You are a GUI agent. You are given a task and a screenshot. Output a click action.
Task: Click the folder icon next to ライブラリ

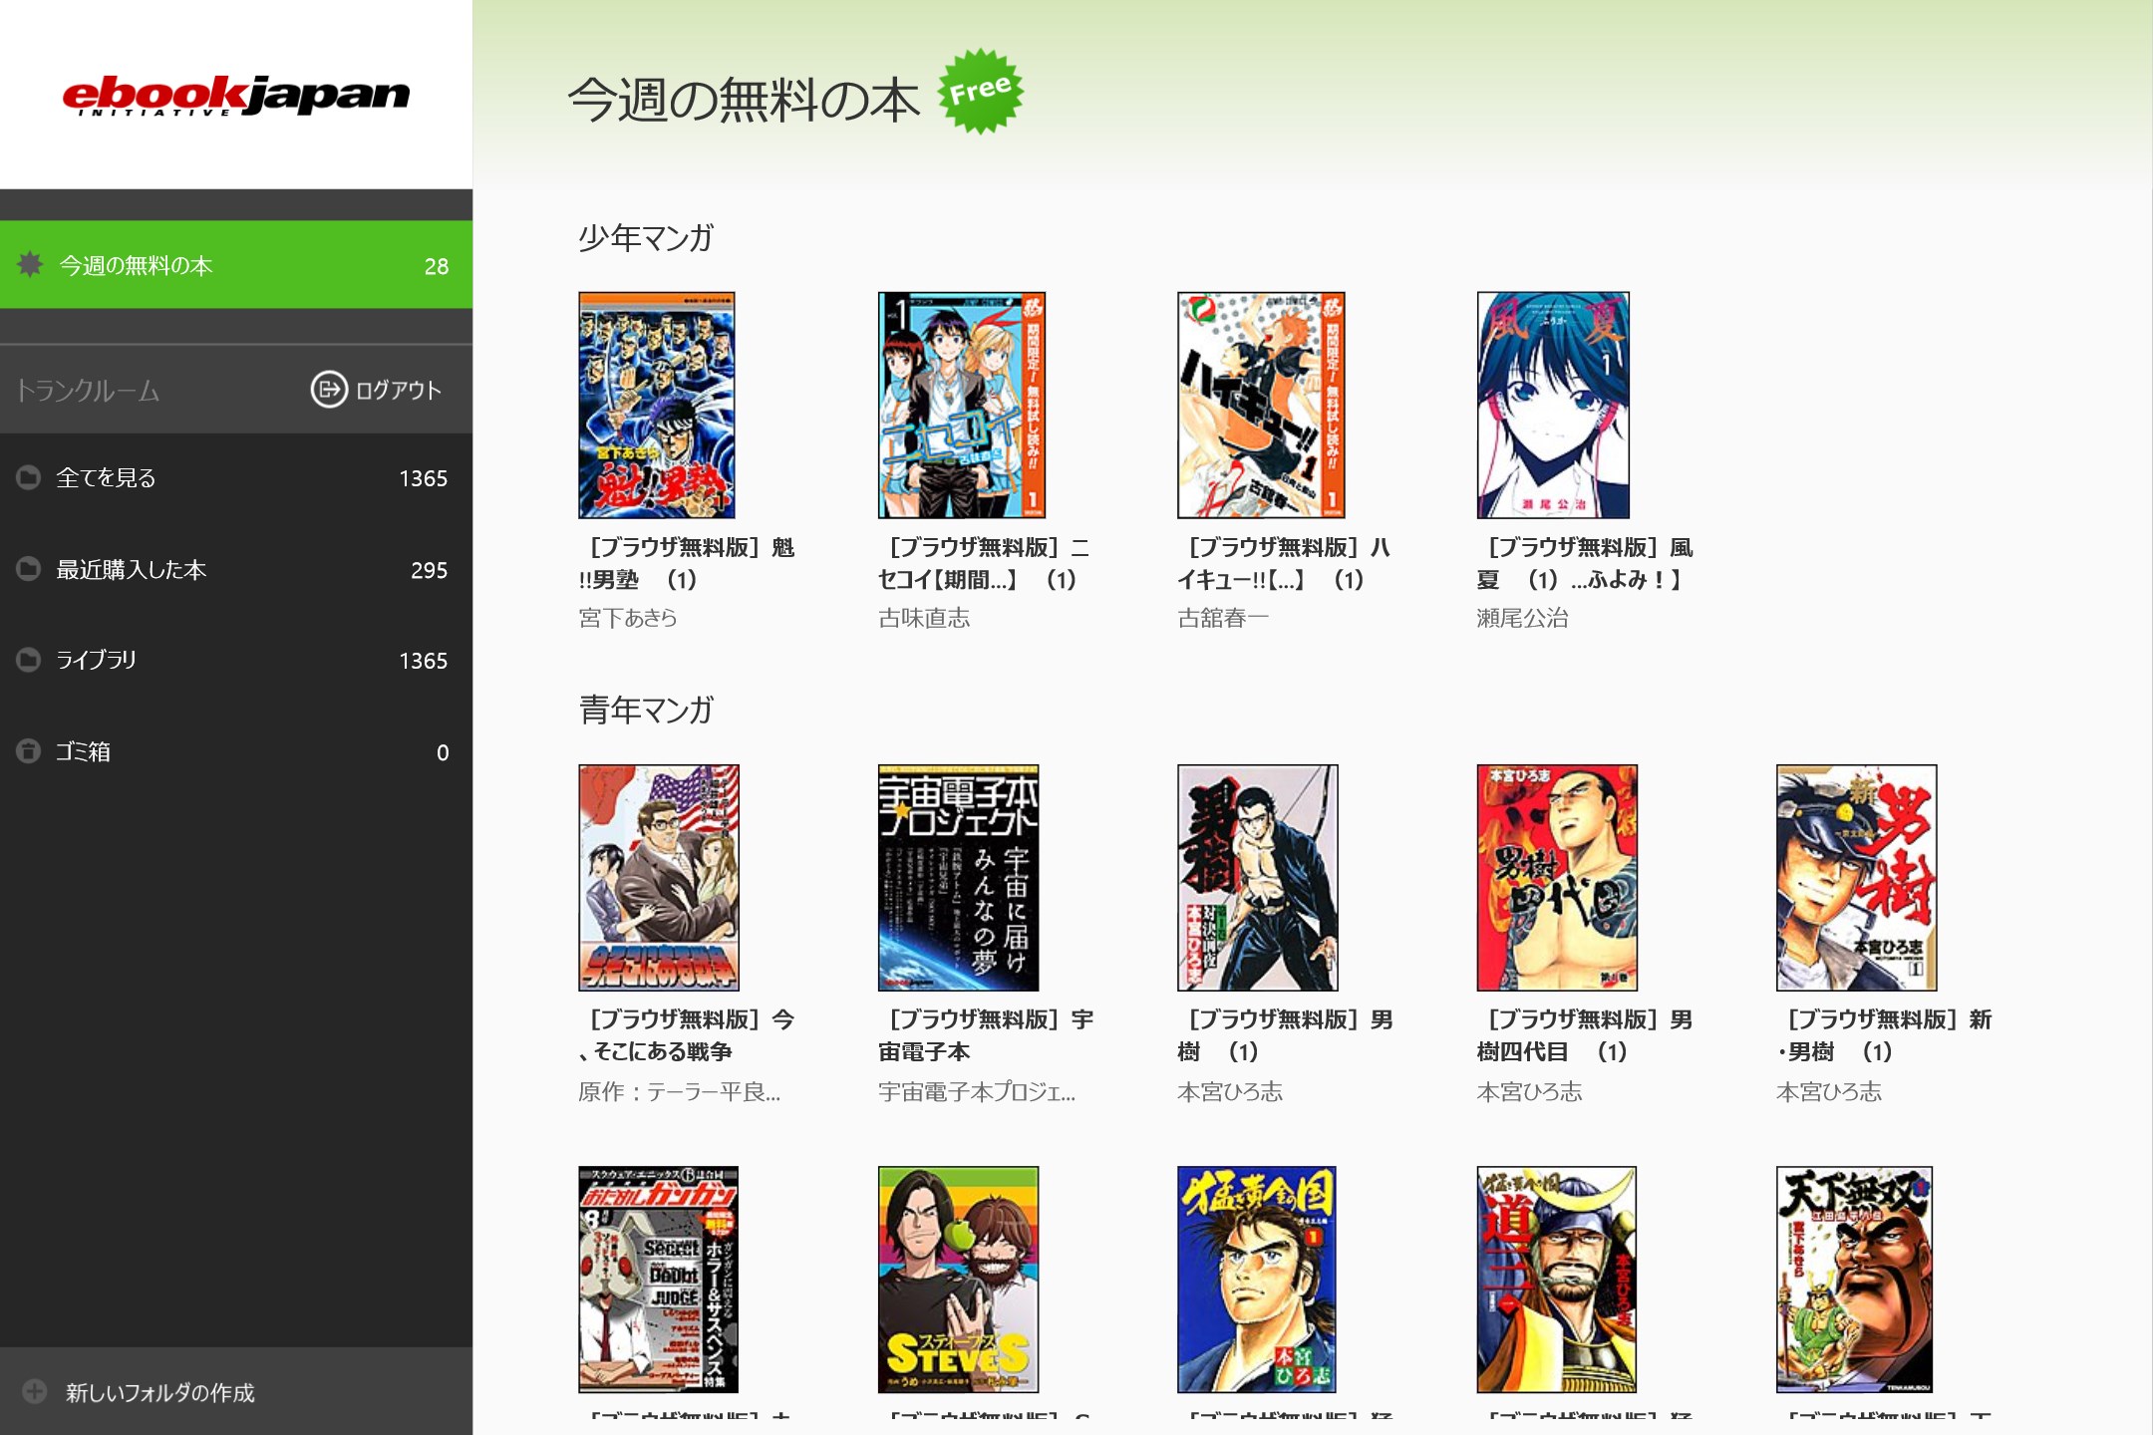pos(28,660)
